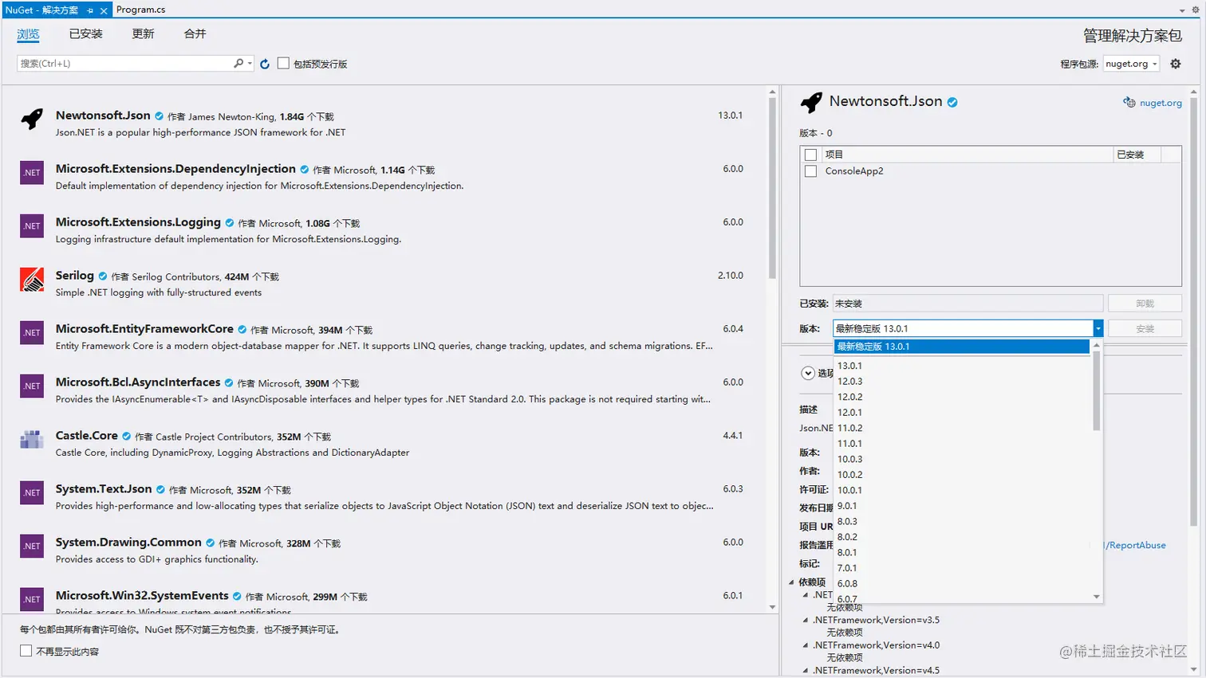This screenshot has width=1206, height=678.
Task: Click the refresh icon beside search box
Action: (265, 64)
